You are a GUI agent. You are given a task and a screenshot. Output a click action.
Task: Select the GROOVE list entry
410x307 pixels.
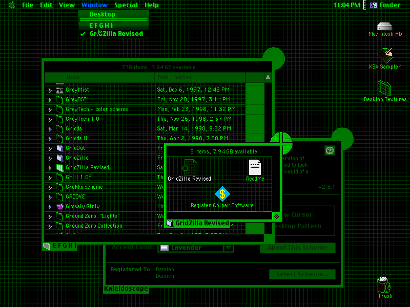pyautogui.click(x=75, y=197)
